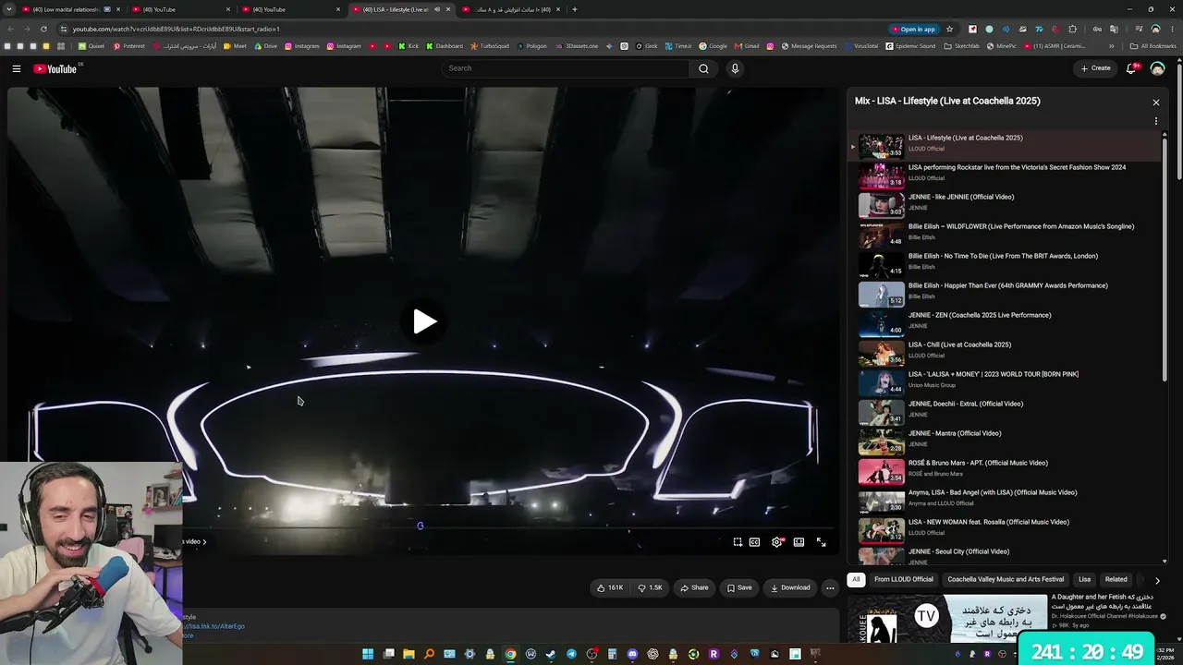Open the TurboSquid bookmark
The height and width of the screenshot is (665, 1183).
coord(489,46)
